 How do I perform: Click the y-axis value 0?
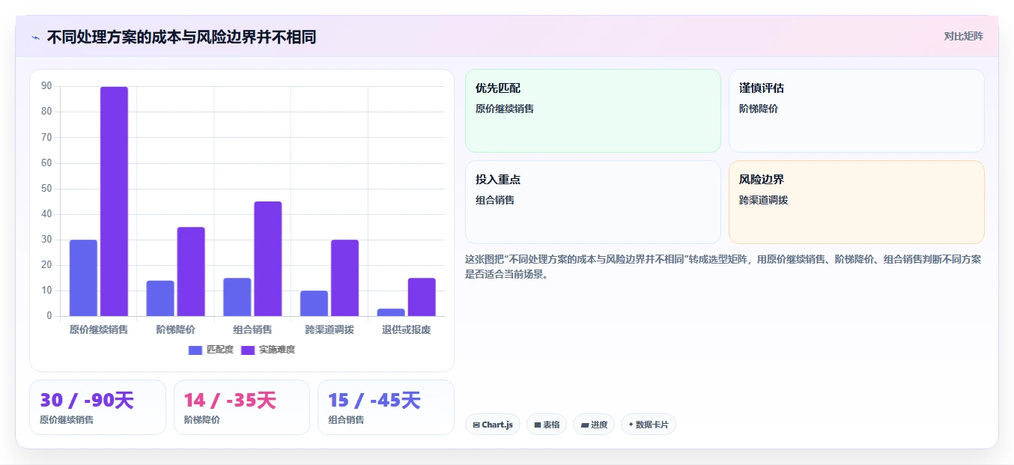click(x=49, y=315)
